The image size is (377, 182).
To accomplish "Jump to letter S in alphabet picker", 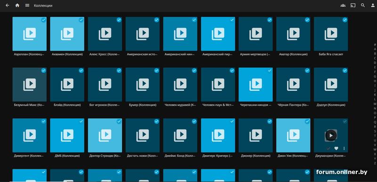I will 375,131.
